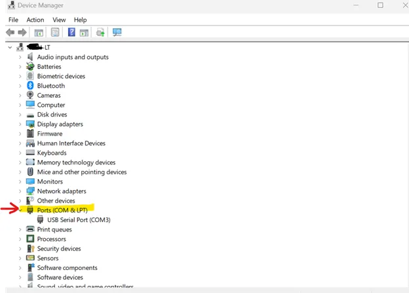
Task: Expand the Sensors chevron
Action: pos(20,258)
